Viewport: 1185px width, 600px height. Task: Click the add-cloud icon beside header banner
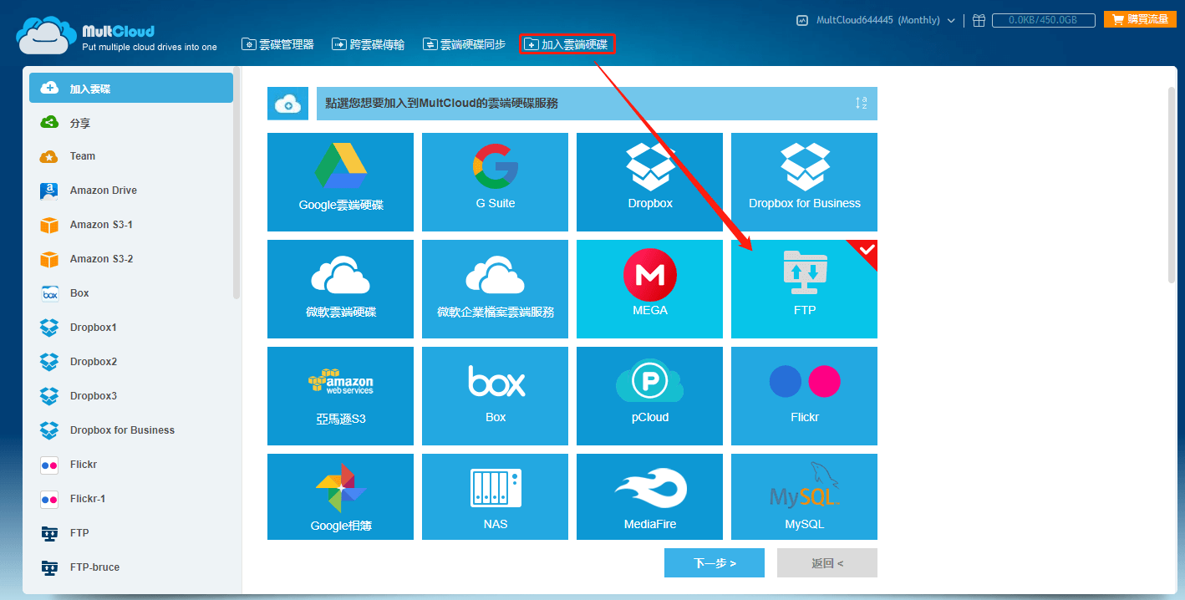pos(287,104)
